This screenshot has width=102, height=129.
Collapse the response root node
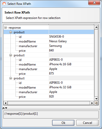pos(5,28)
